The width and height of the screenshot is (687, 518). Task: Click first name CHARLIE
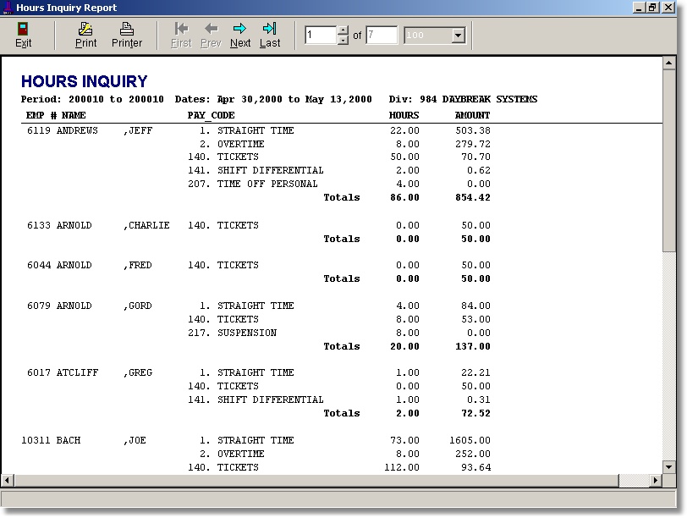[149, 225]
